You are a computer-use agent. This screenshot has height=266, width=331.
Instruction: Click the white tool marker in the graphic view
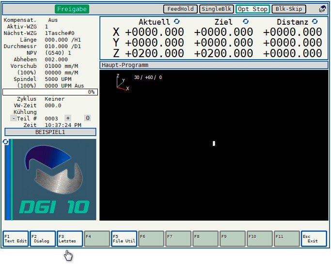[x=214, y=143]
